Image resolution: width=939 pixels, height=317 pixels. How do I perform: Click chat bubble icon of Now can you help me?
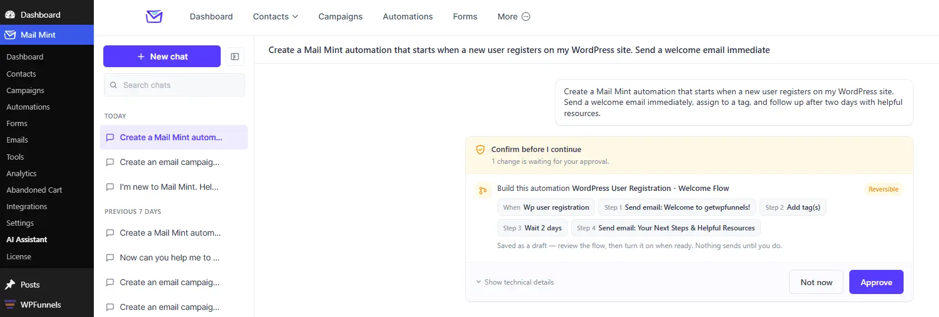point(110,257)
